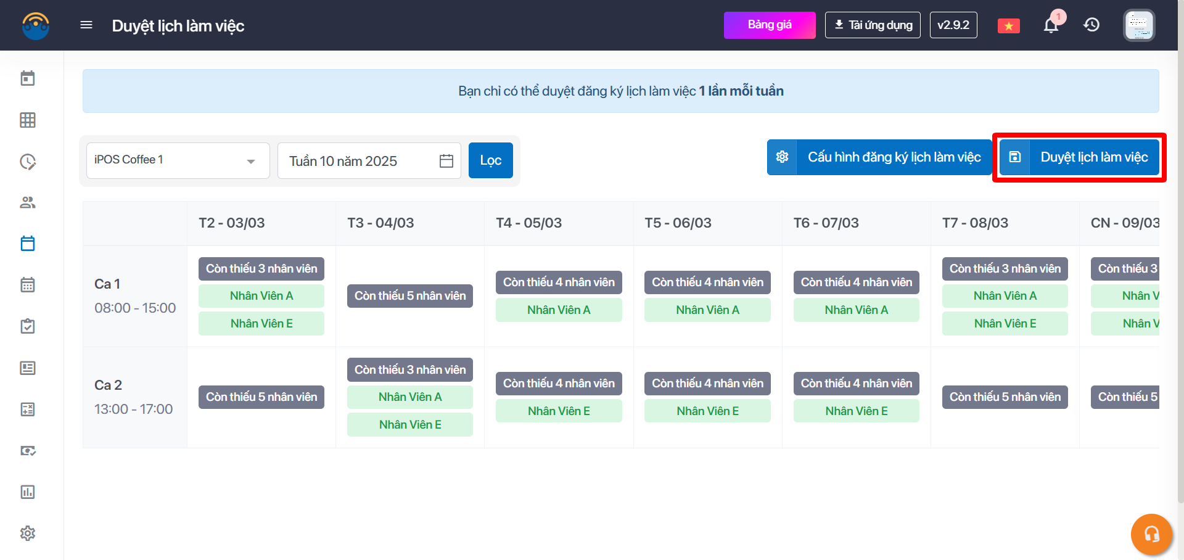Image resolution: width=1184 pixels, height=560 pixels.
Task: Open the employees people icon in sidebar
Action: (x=28, y=202)
